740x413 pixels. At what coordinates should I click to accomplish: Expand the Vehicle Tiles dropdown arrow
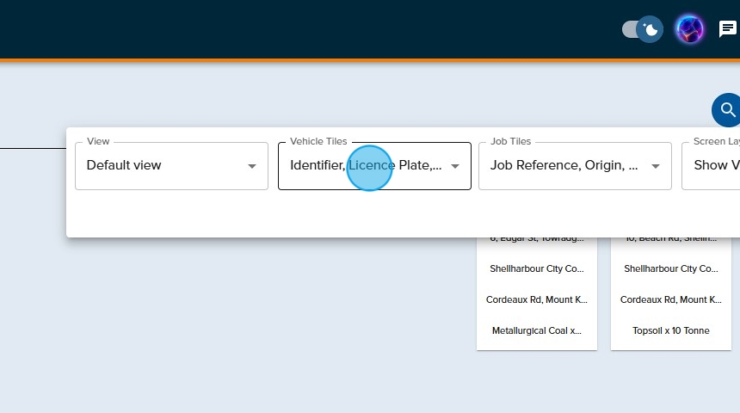coord(455,166)
